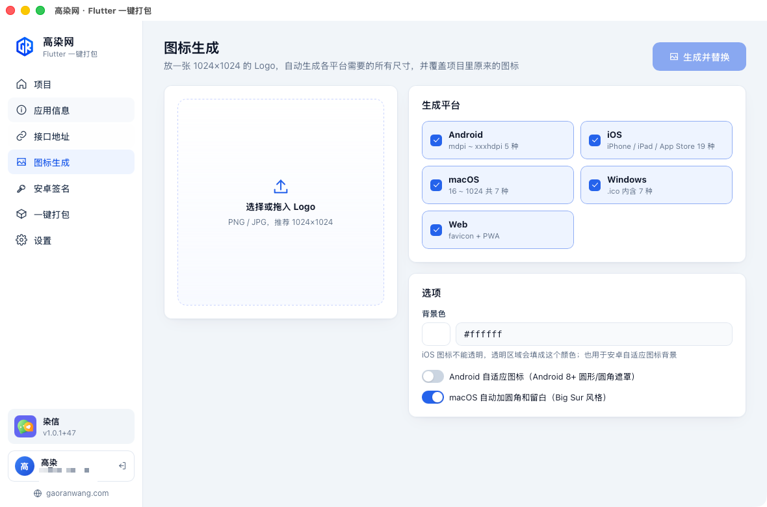This screenshot has height=507, width=767.
Task: Click the logout arrow icon beside 高染
Action: pyautogui.click(x=122, y=466)
